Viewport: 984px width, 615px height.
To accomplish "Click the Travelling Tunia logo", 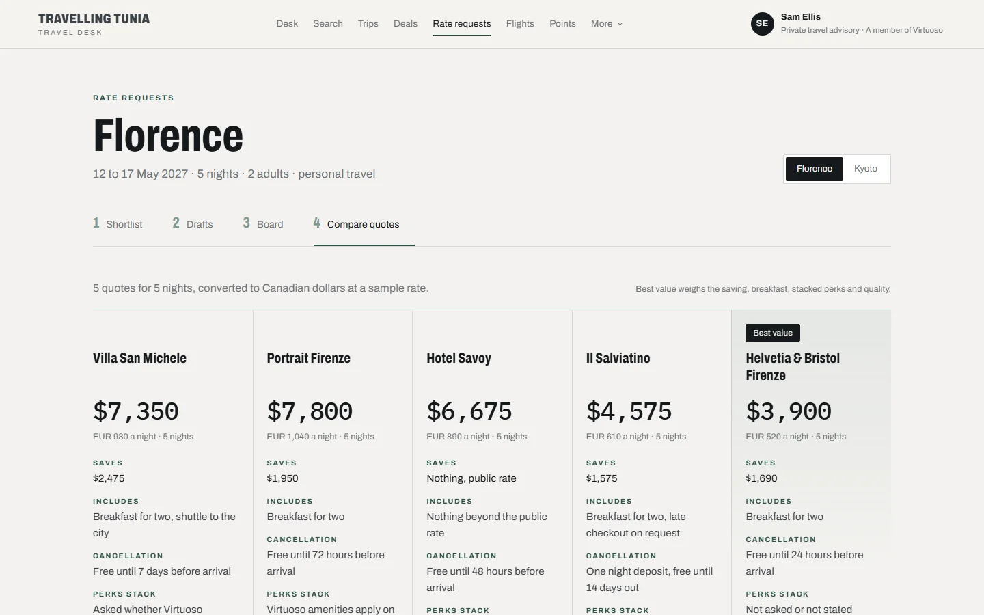I will pyautogui.click(x=94, y=24).
